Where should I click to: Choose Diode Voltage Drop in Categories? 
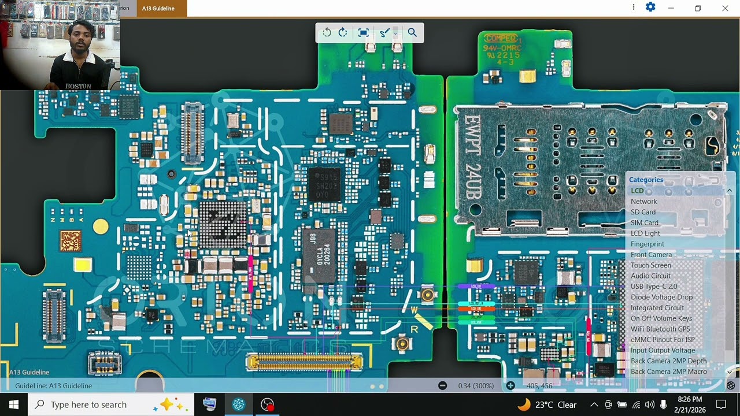661,297
